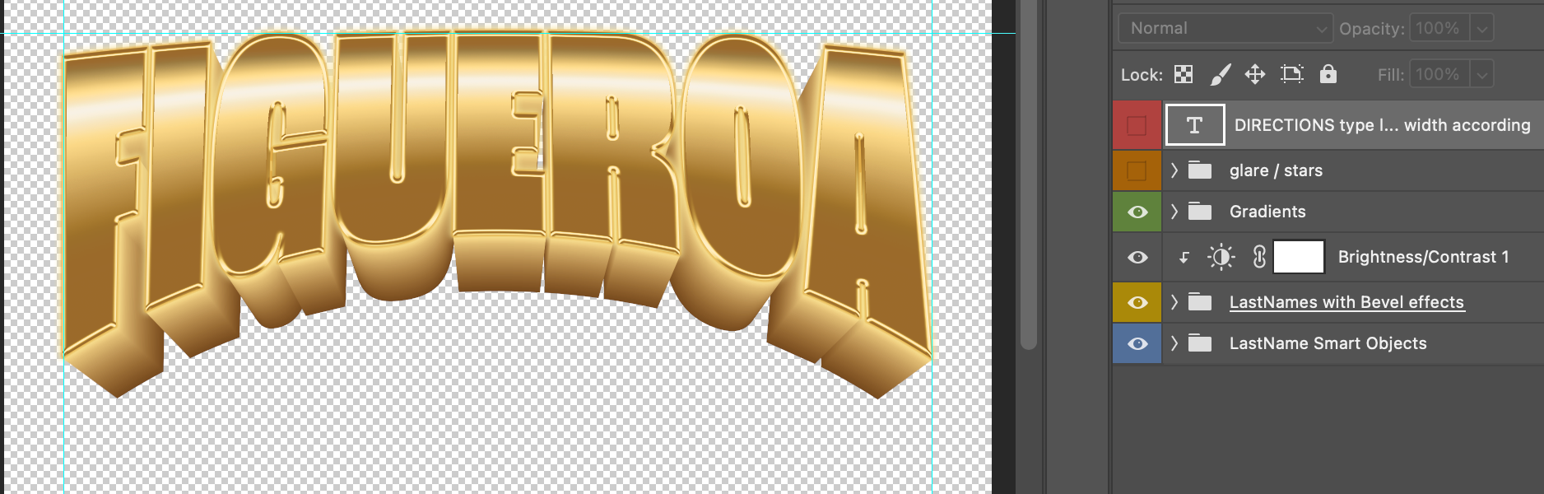Expand the glare / stars group

1174,170
